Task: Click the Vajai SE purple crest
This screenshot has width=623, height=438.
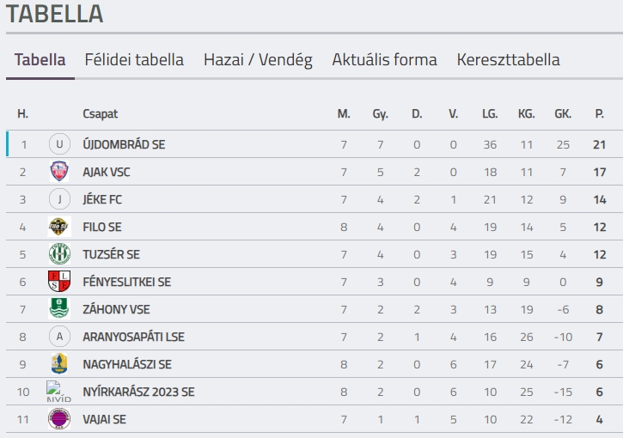Action: (x=59, y=419)
